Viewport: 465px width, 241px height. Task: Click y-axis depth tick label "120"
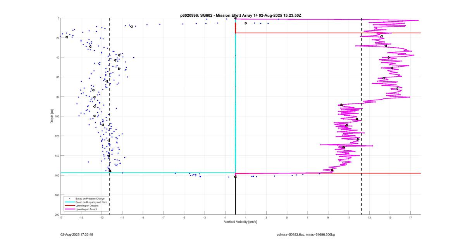(57, 136)
